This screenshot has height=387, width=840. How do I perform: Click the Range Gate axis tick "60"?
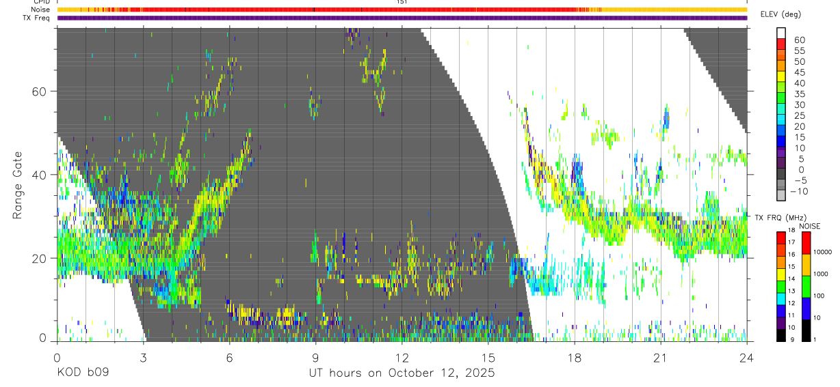point(39,91)
